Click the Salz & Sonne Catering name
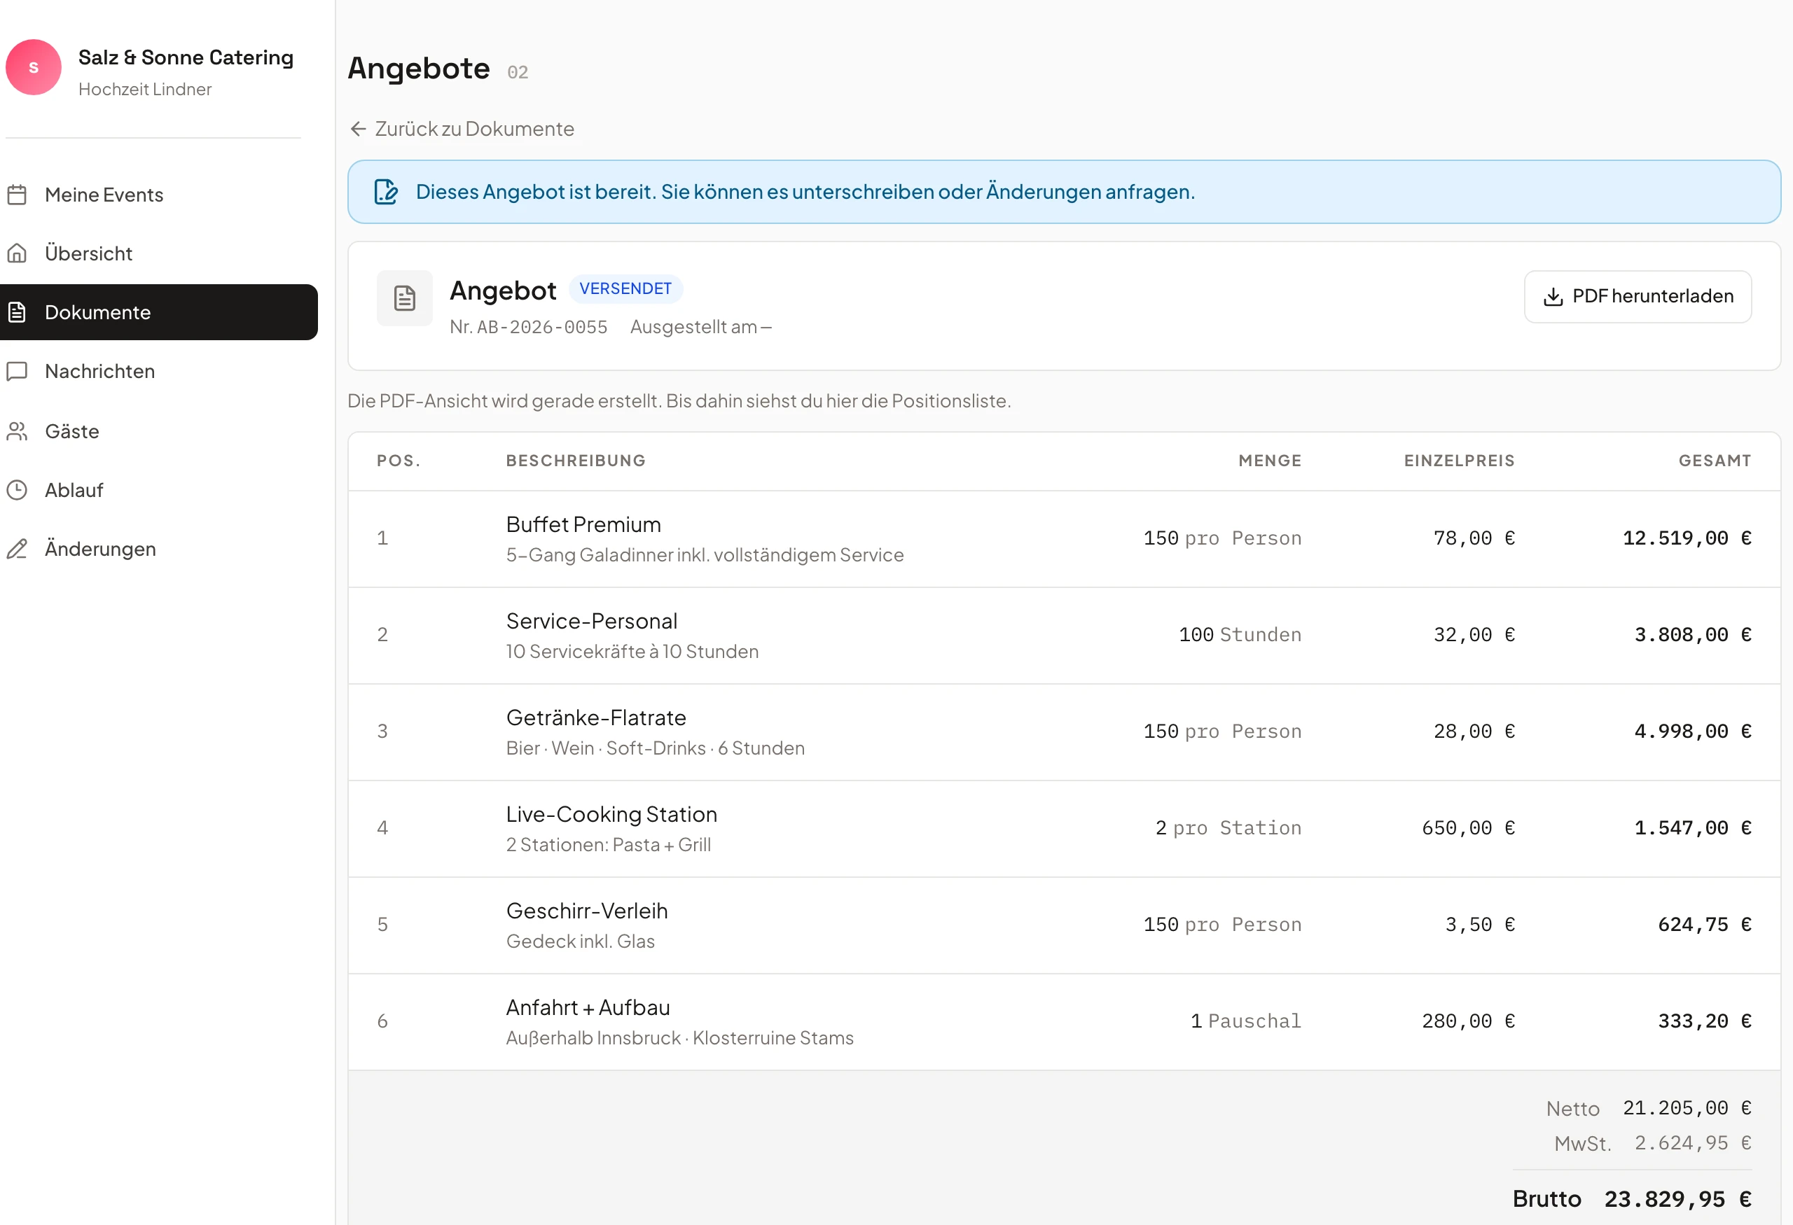The image size is (1793, 1225). (x=186, y=57)
